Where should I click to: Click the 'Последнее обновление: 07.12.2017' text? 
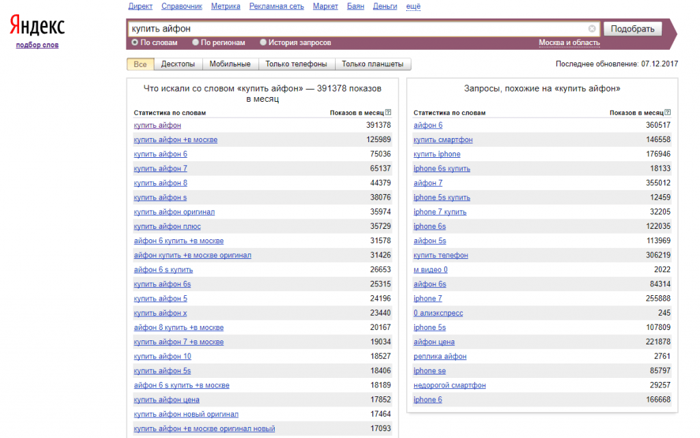click(617, 64)
